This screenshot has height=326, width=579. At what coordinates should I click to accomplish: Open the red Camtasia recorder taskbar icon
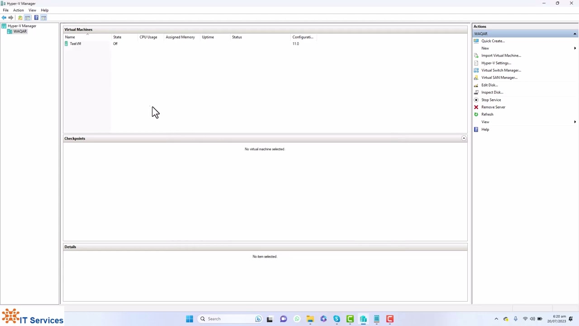point(390,319)
